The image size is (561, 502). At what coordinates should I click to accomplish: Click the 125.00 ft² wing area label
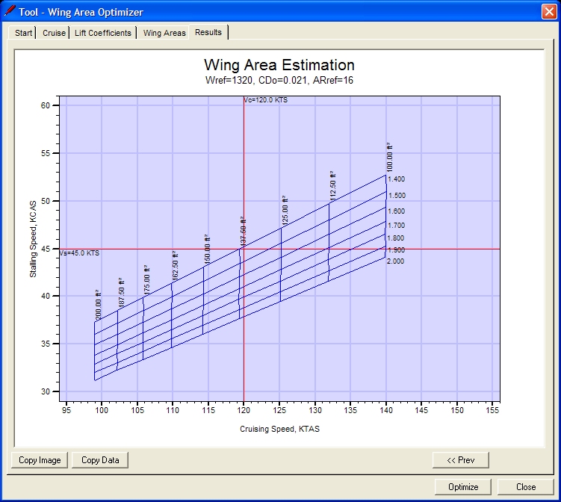285,210
